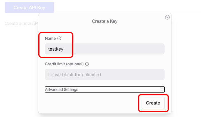The height and width of the screenshot is (117, 201).
Task: Click the info icon beside Name
Action: [59, 38]
